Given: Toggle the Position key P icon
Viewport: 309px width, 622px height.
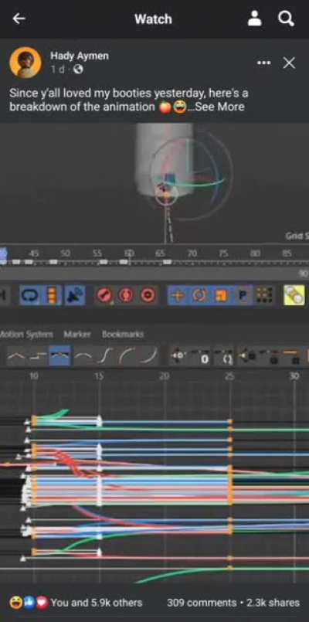Looking at the screenshot, I should click(x=243, y=295).
